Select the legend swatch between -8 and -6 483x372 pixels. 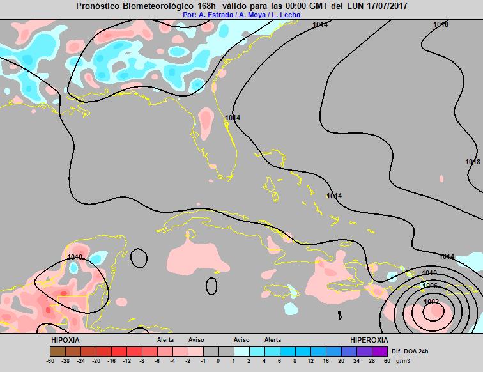tap(149, 352)
